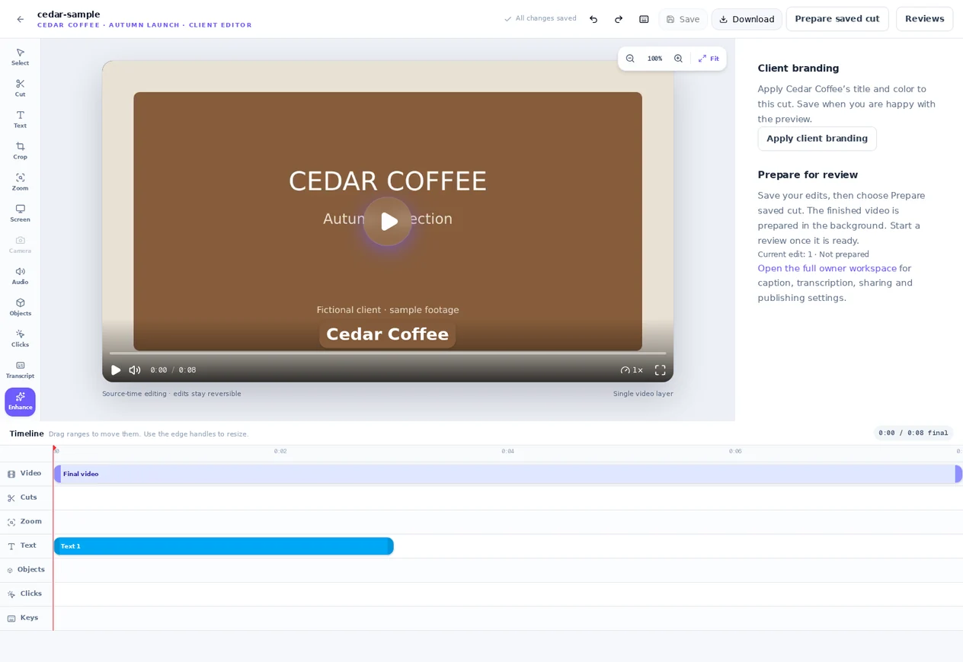Click the Single video layer label
Viewport: 963px width, 662px height.
tap(643, 394)
